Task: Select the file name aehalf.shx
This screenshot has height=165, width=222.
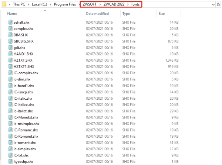Action: click(21, 22)
